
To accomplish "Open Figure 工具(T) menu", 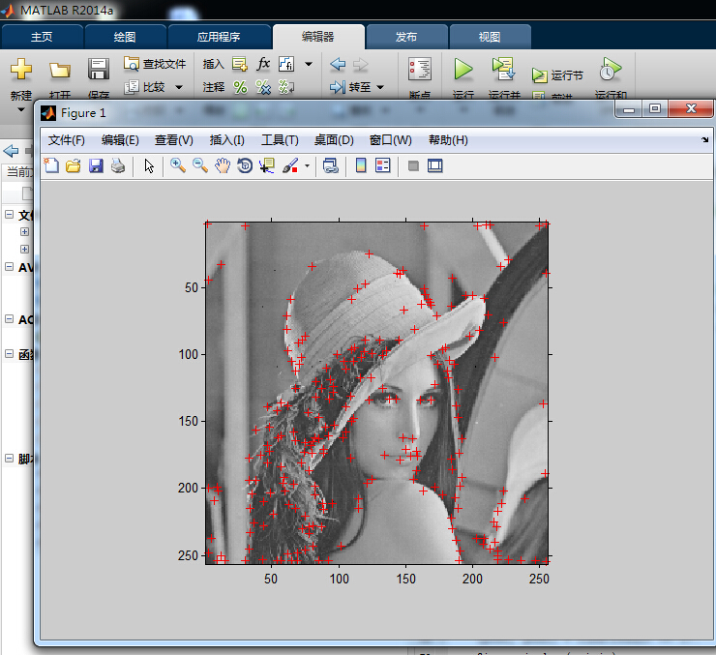I will point(280,140).
